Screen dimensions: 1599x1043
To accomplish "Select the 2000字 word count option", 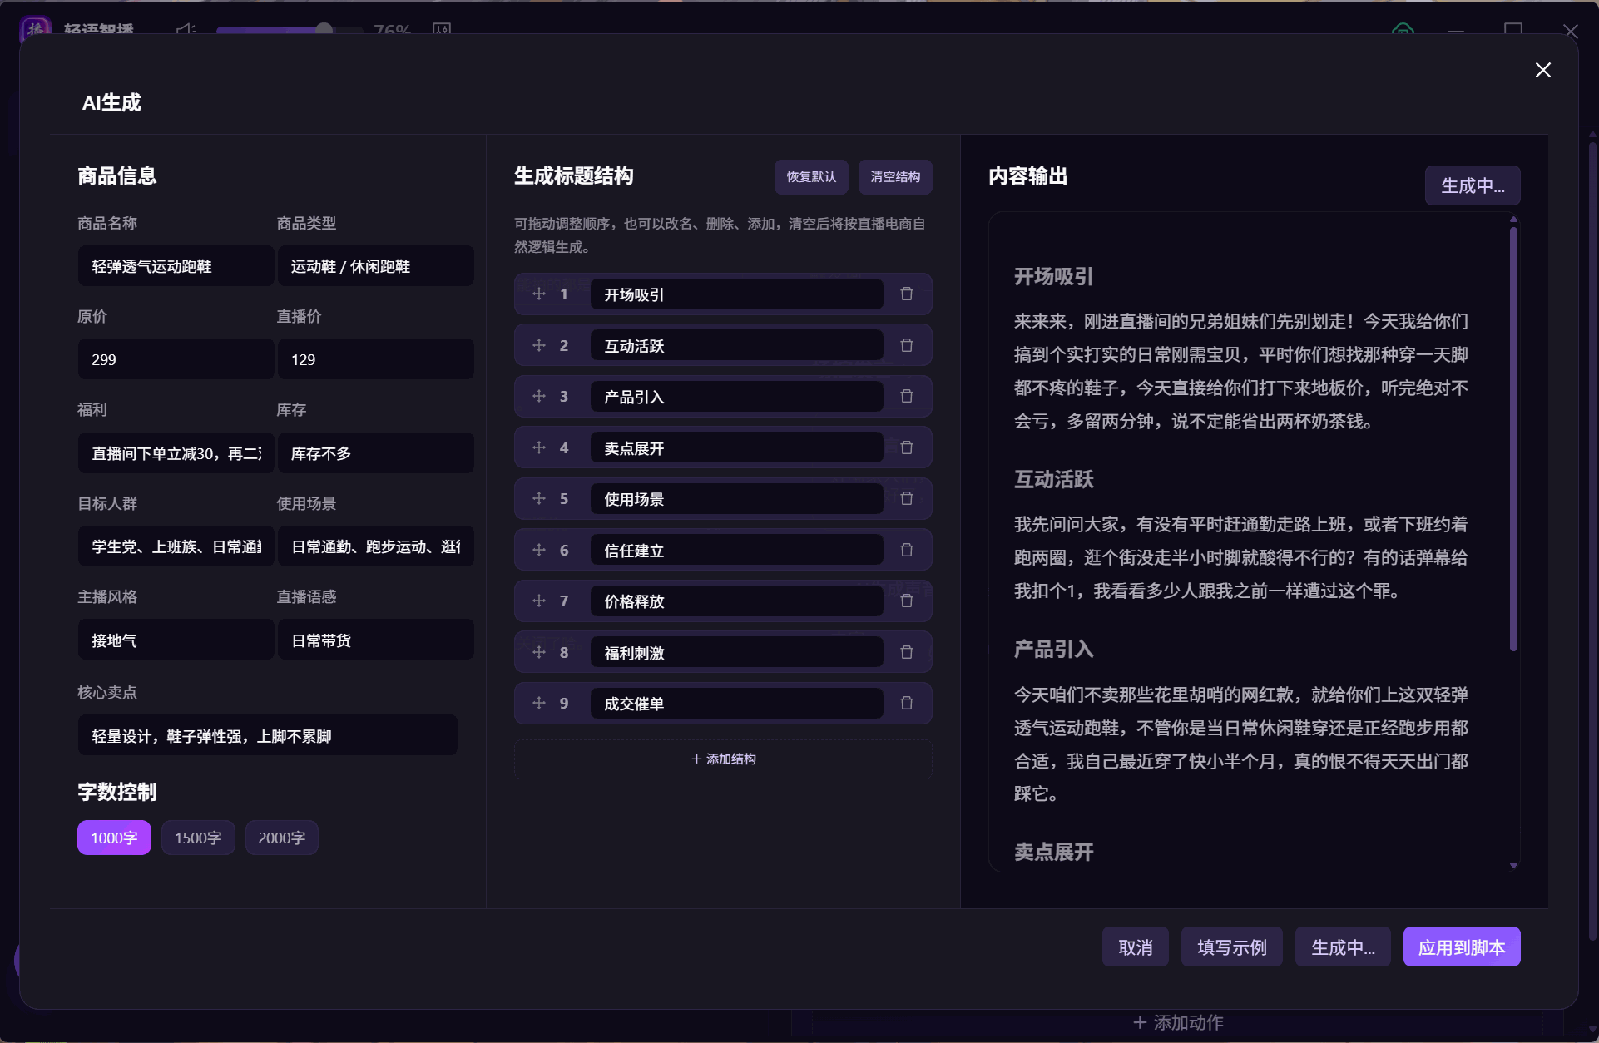I will tap(281, 838).
